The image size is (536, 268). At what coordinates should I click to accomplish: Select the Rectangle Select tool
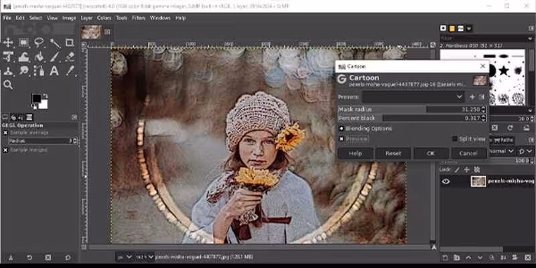23,43
